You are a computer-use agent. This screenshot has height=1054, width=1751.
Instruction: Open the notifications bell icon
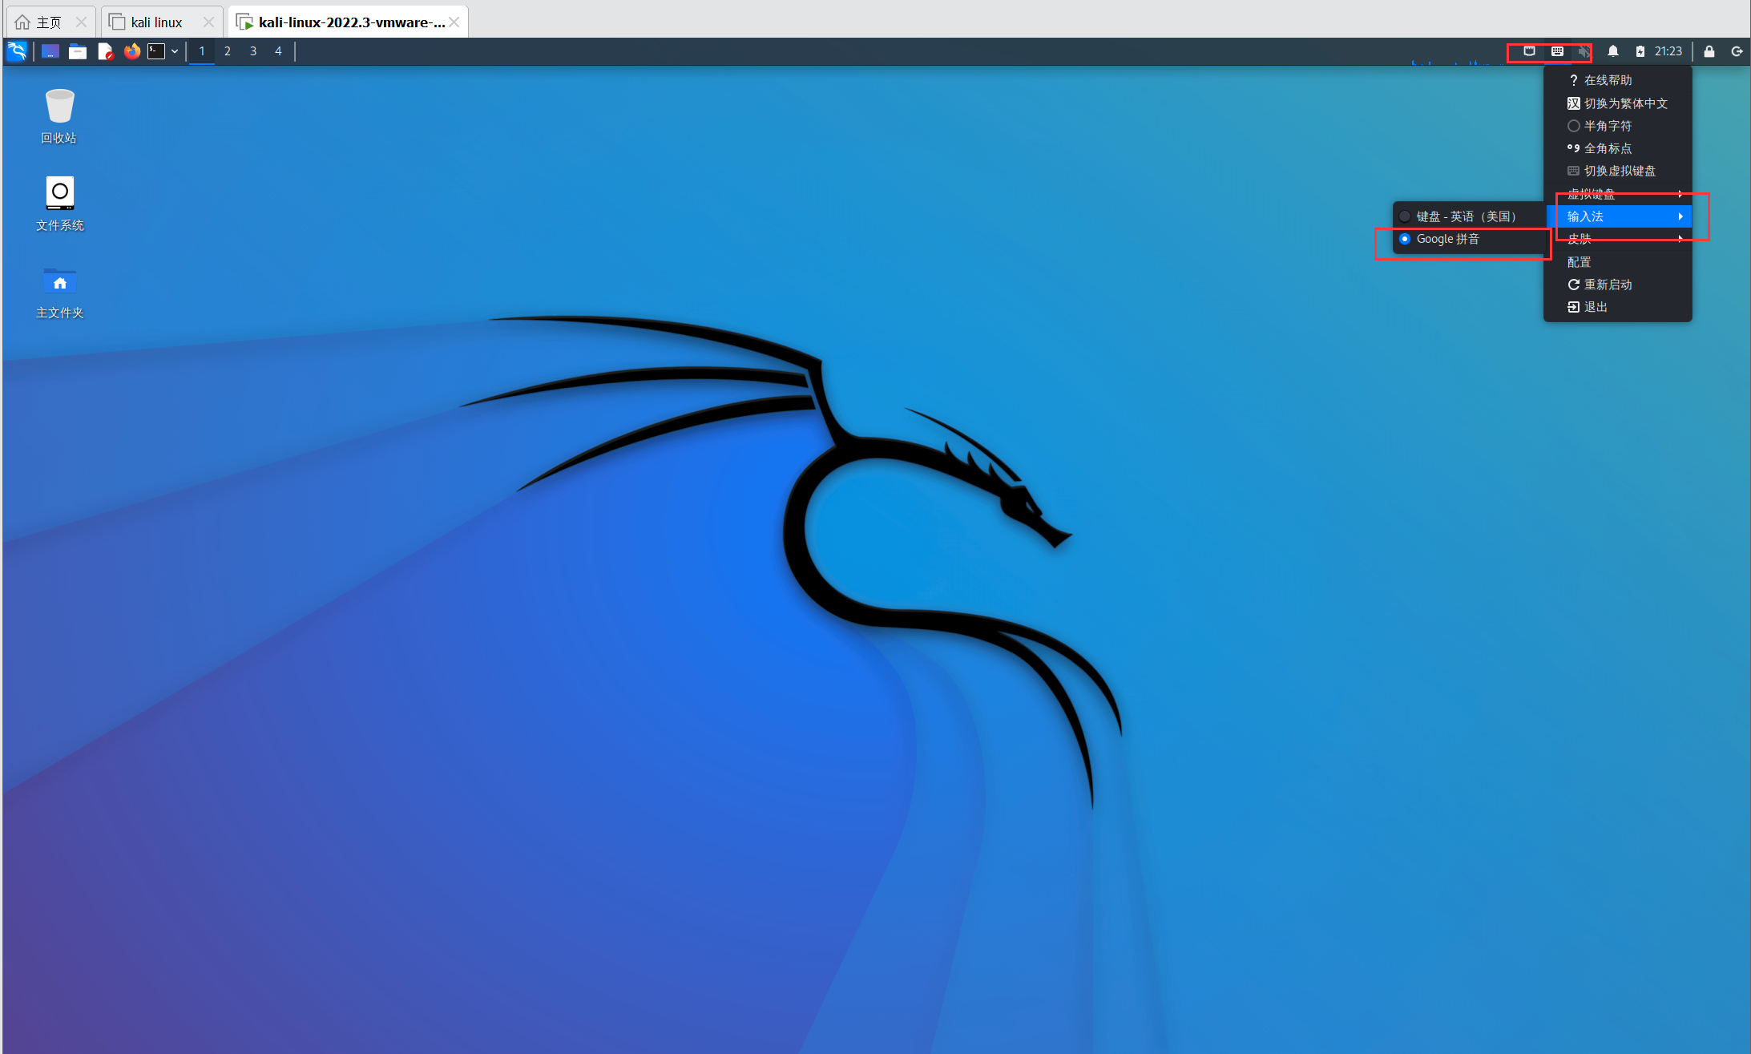1613,51
